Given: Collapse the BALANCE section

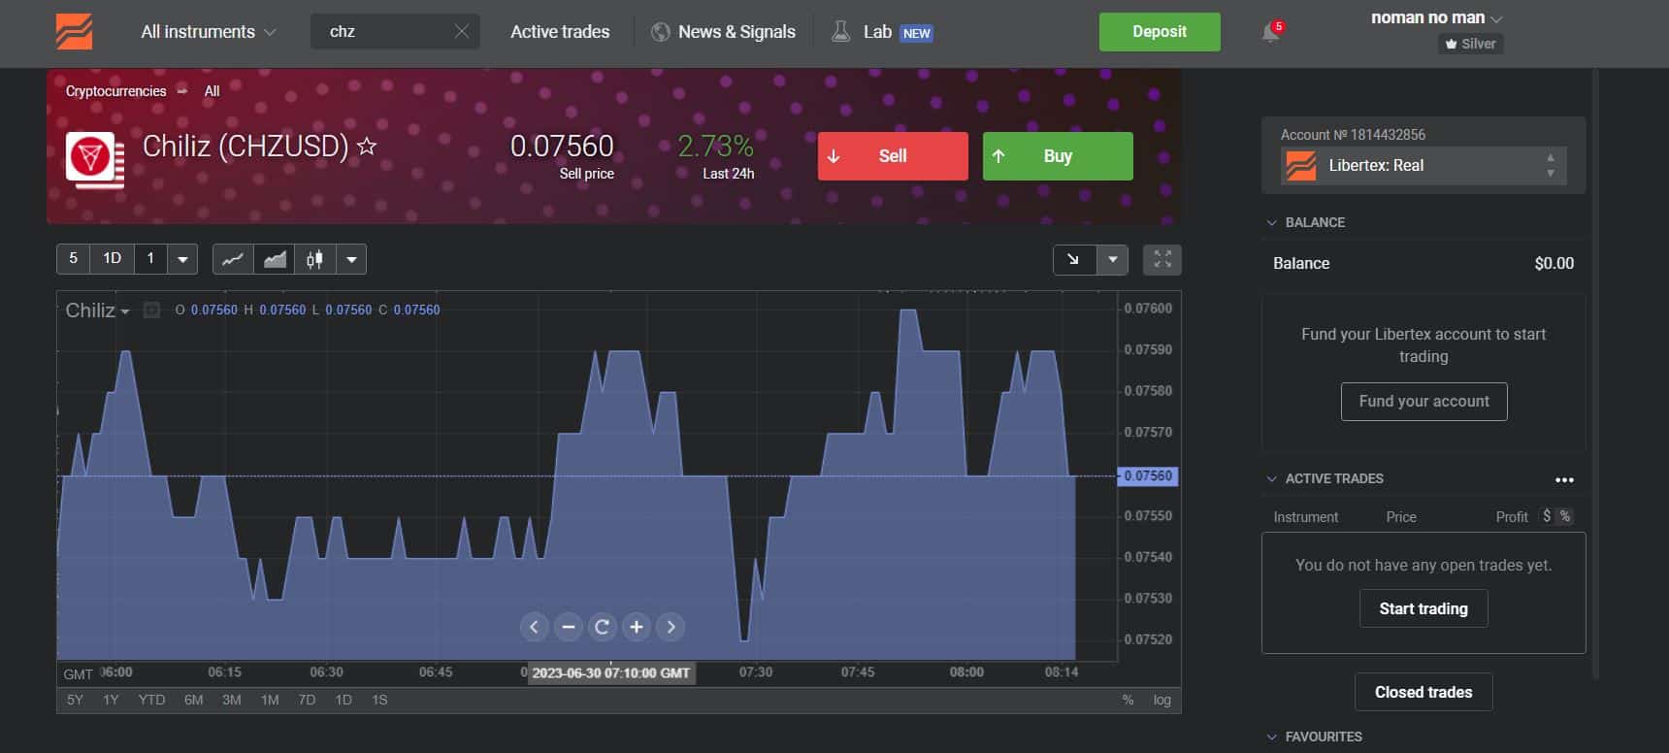Looking at the screenshot, I should 1271,222.
